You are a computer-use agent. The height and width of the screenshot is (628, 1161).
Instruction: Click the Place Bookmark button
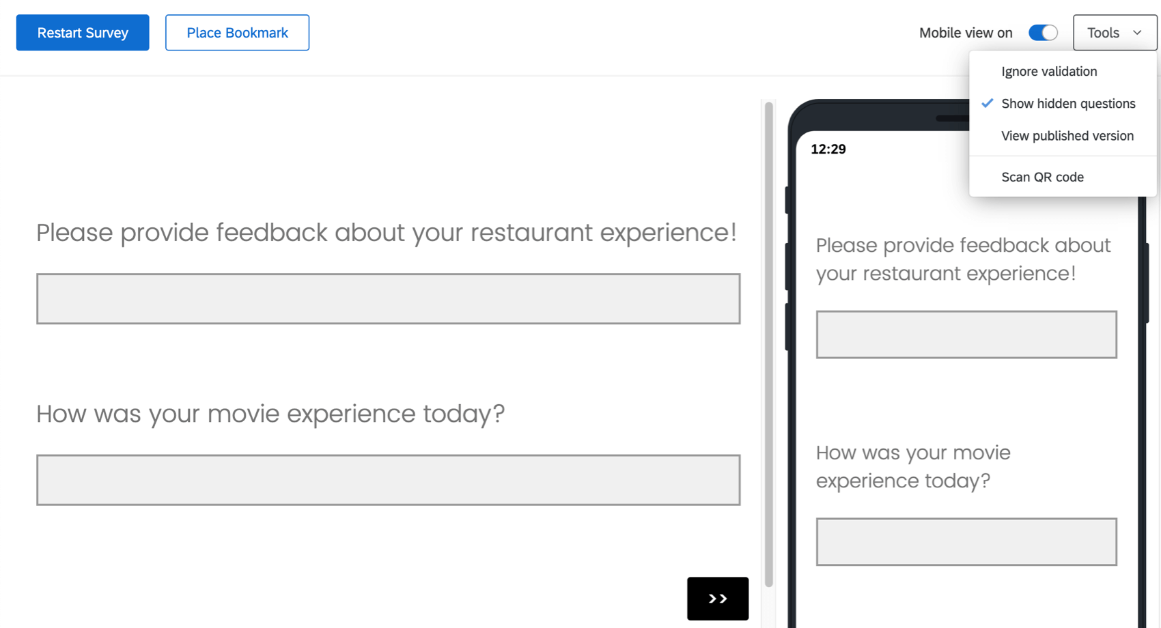(237, 32)
